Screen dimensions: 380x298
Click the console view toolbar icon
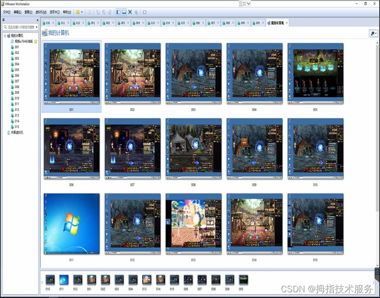[144, 12]
